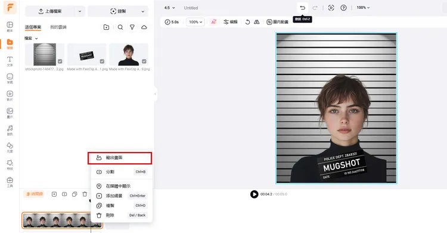Click the 5.0s duration button
This screenshot has width=447, height=233.
tap(172, 22)
